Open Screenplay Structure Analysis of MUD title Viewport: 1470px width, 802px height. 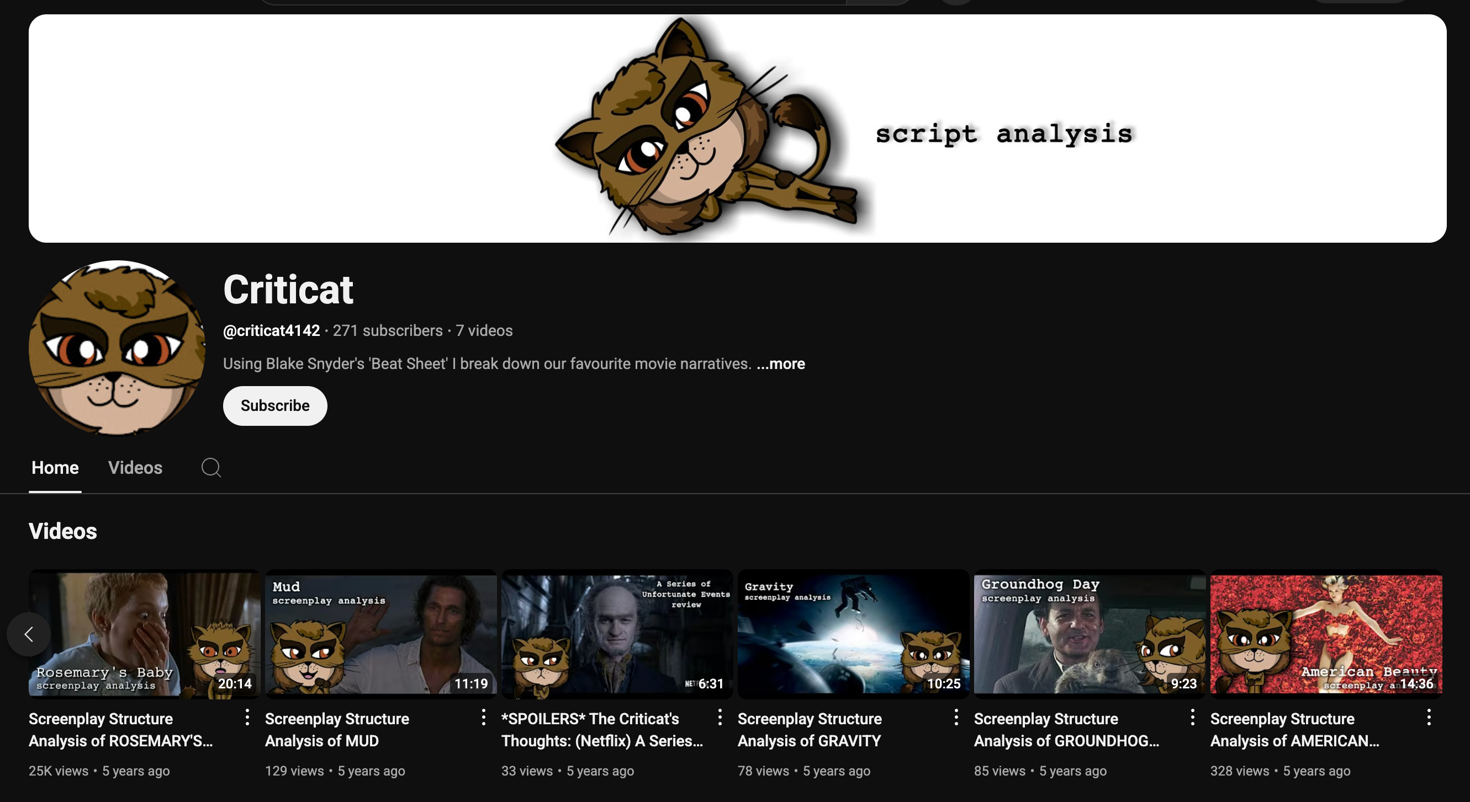(x=337, y=730)
